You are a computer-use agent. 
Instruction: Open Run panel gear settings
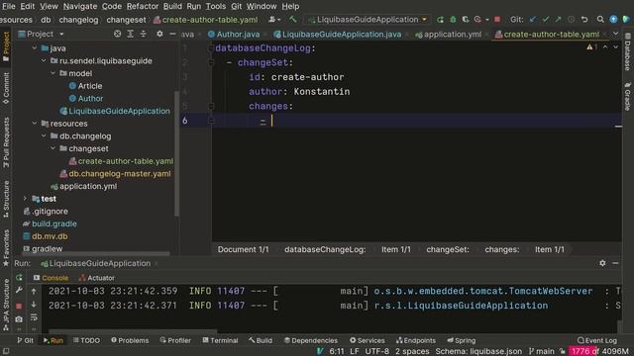coord(602,263)
